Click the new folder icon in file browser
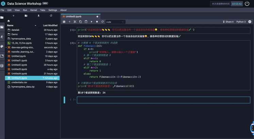Image resolution: width=254 pixels, height=139 pixels. tap(26, 16)
